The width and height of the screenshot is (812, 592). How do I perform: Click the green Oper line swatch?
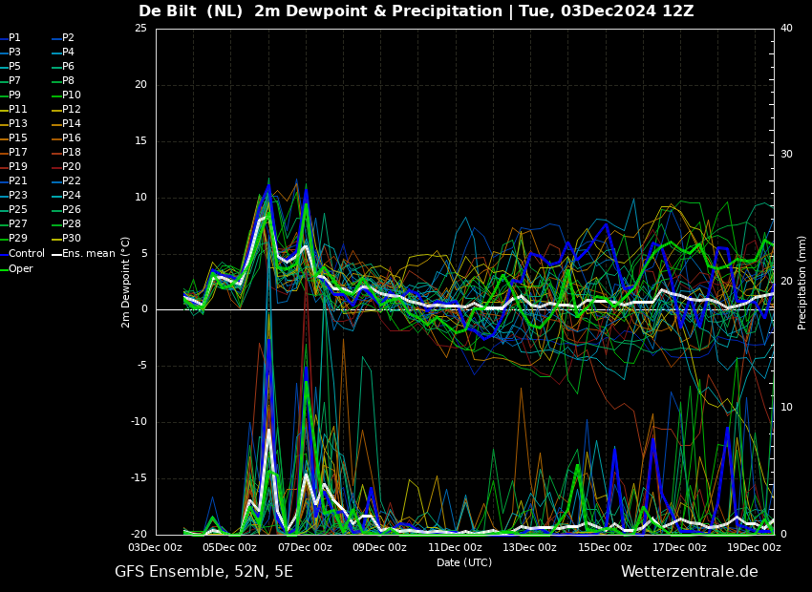(x=4, y=269)
